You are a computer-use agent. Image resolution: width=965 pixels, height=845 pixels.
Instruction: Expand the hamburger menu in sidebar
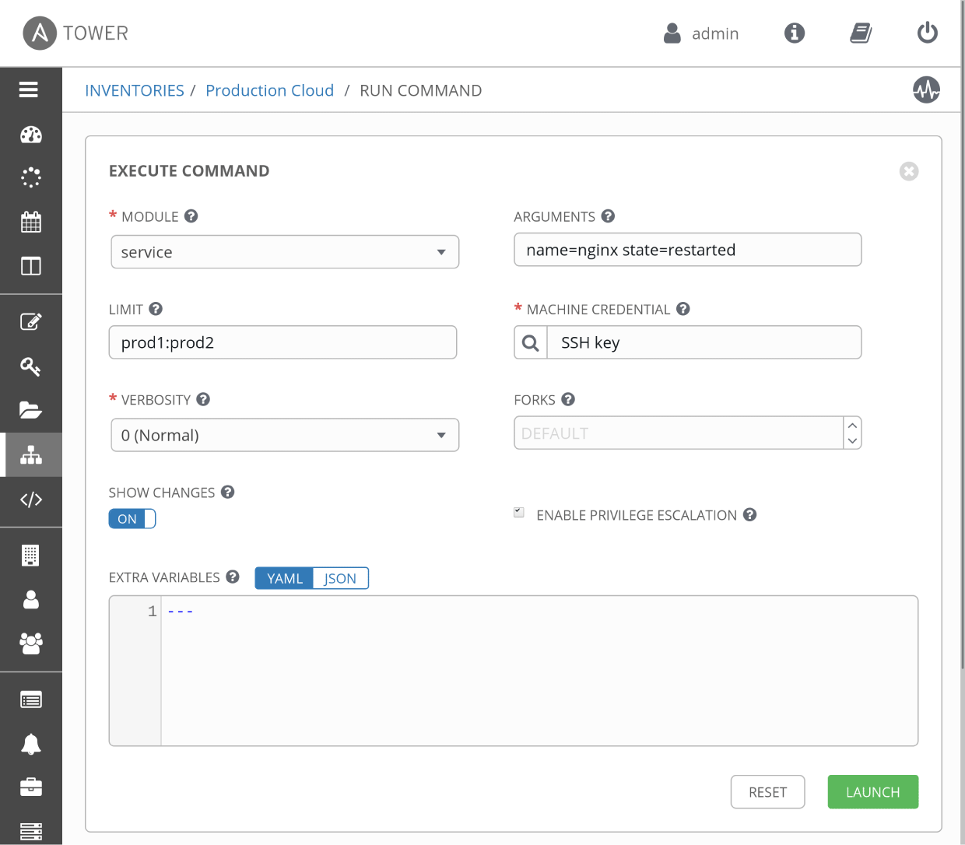pos(29,89)
